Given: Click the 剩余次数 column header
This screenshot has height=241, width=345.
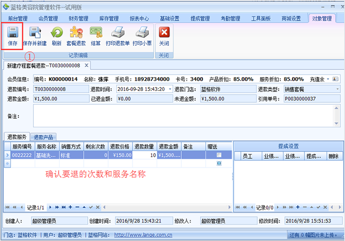Looking at the screenshot, I should [x=95, y=146].
